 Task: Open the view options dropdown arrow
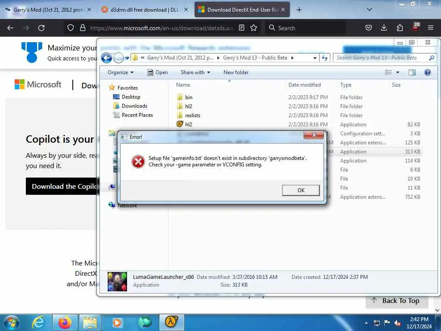pyautogui.click(x=398, y=72)
